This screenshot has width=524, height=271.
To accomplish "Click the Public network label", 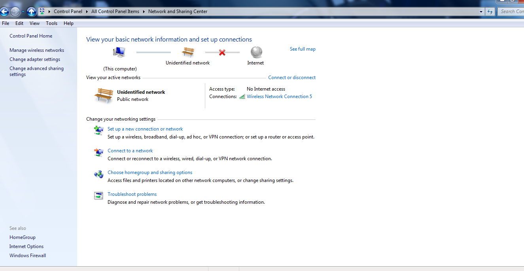I will pyautogui.click(x=133, y=99).
